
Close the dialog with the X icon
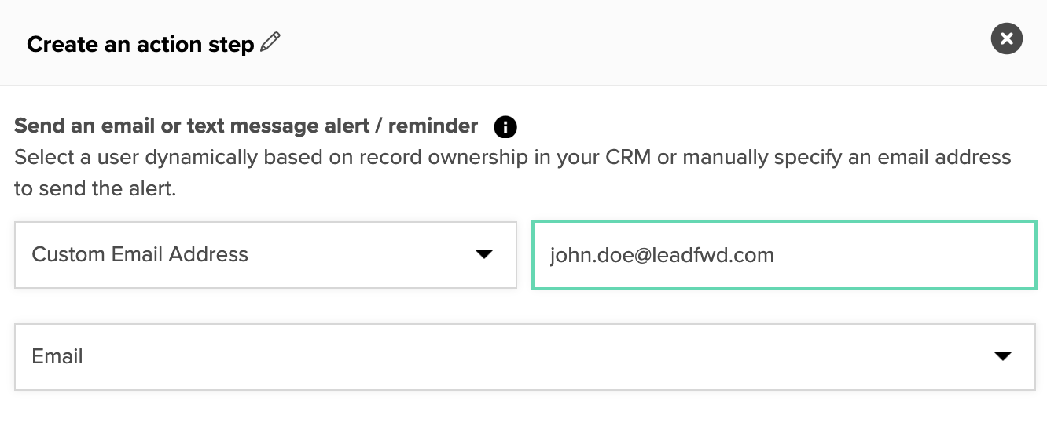[x=1006, y=38]
